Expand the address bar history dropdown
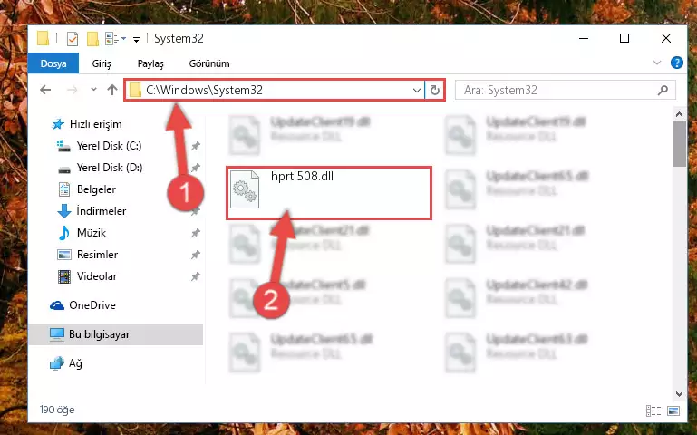This screenshot has width=697, height=435. click(x=417, y=91)
